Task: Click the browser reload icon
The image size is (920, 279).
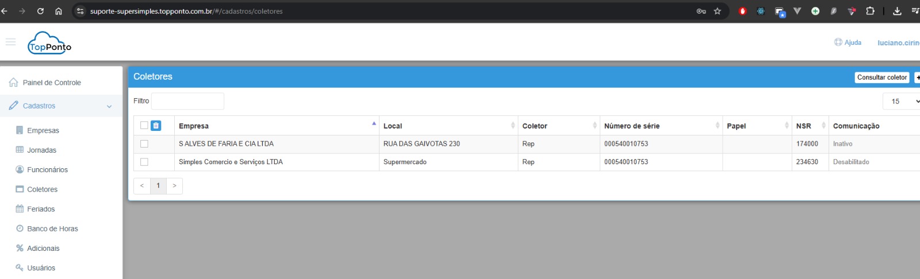Action: [40, 11]
